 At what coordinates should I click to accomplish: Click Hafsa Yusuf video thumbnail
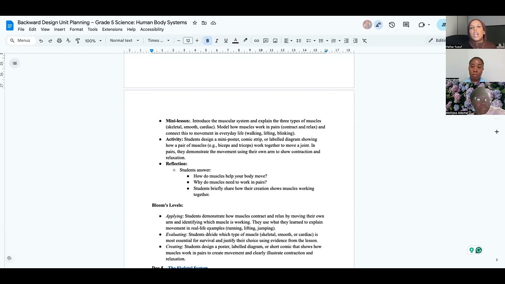[x=475, y=32]
